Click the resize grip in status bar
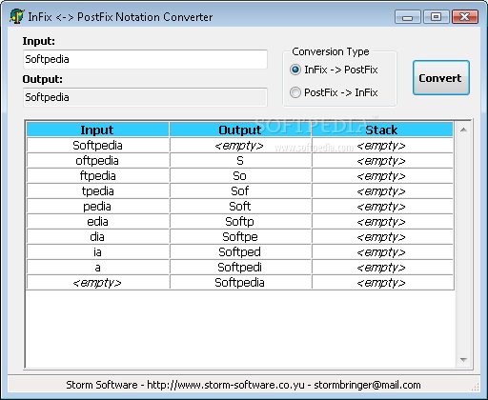488x400 pixels. pos(476,387)
